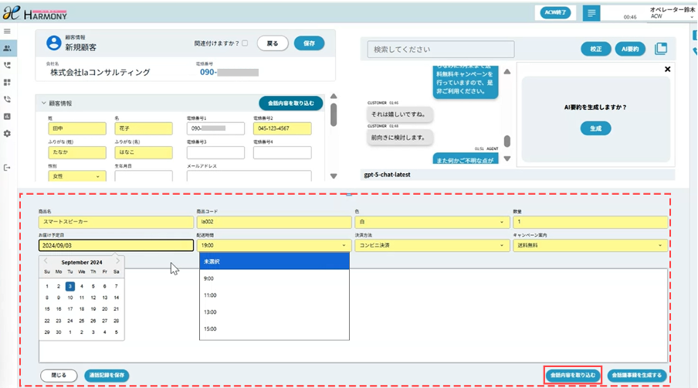Click the 会話議事録を生成する button

point(636,375)
